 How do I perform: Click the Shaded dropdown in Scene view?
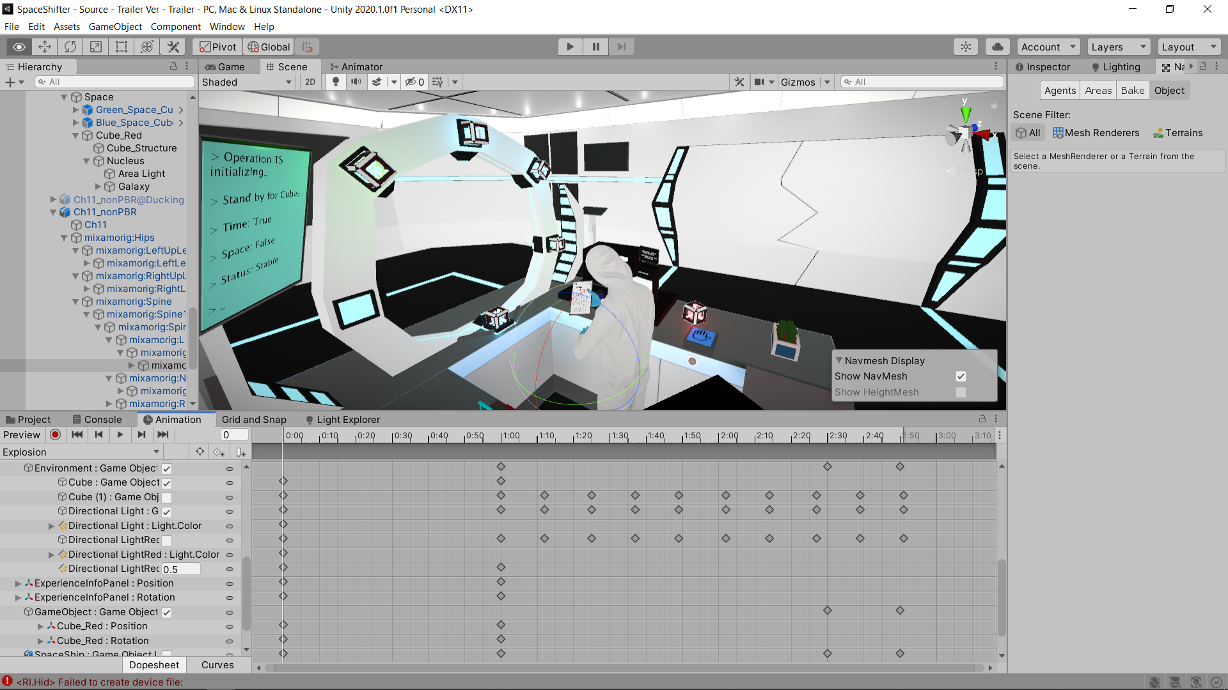pyautogui.click(x=244, y=82)
